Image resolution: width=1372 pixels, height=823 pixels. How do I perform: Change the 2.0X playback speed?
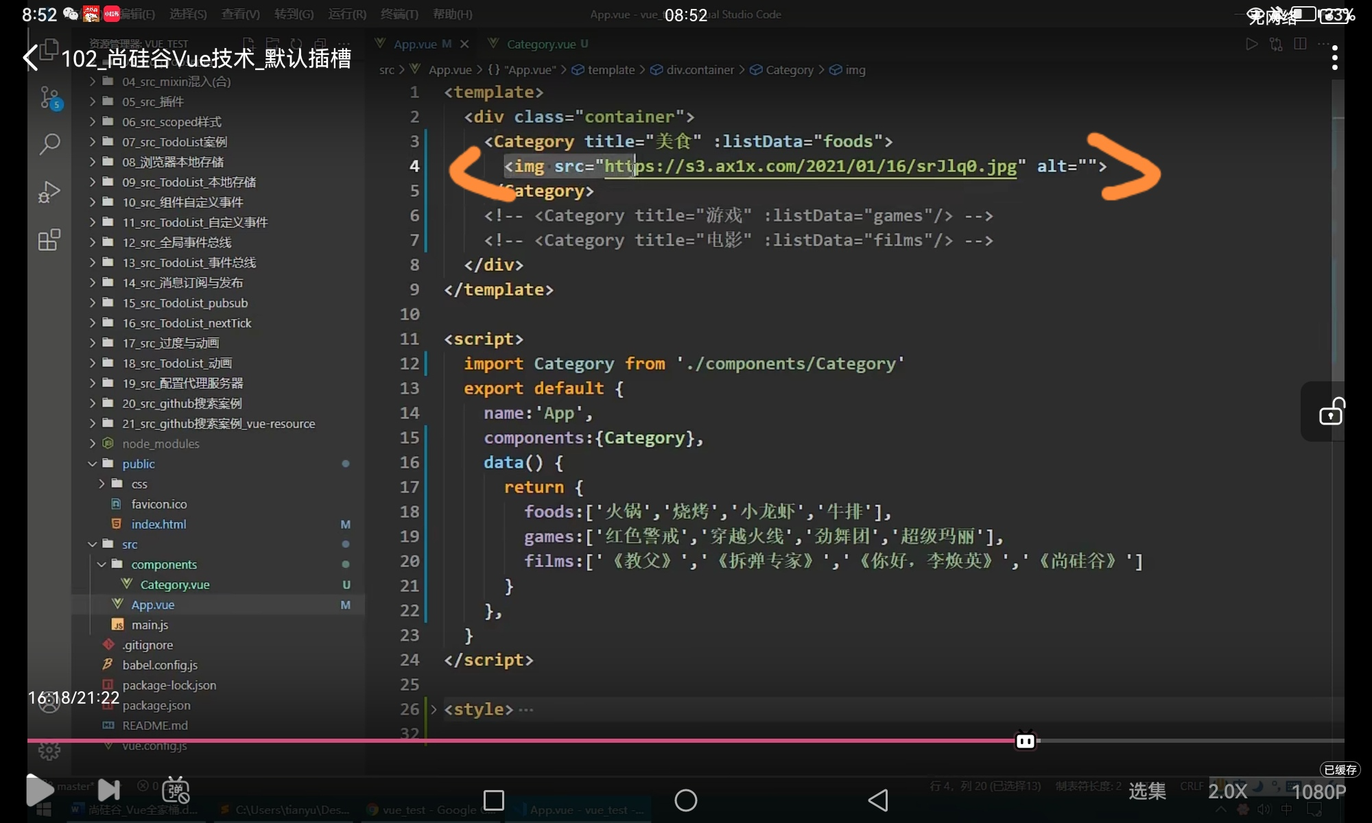tap(1227, 791)
